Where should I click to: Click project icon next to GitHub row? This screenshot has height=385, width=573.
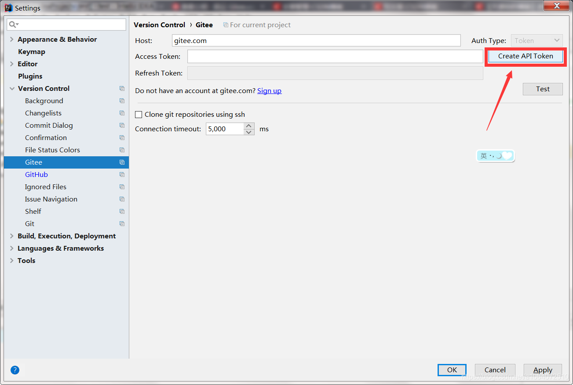(x=122, y=175)
